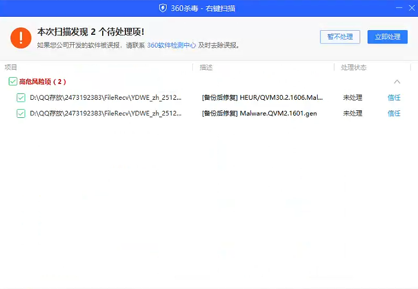Click 未处理 status in Malware.QVM2 row
418x289 pixels.
(352, 114)
